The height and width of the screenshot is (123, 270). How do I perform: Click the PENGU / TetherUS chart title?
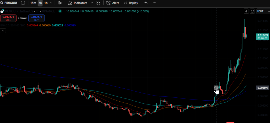pos(30,11)
